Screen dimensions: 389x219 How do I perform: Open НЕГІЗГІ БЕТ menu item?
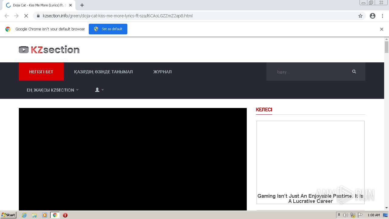point(41,72)
